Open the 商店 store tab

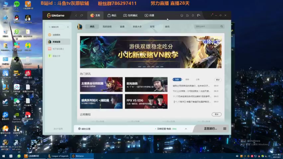click(x=112, y=16)
